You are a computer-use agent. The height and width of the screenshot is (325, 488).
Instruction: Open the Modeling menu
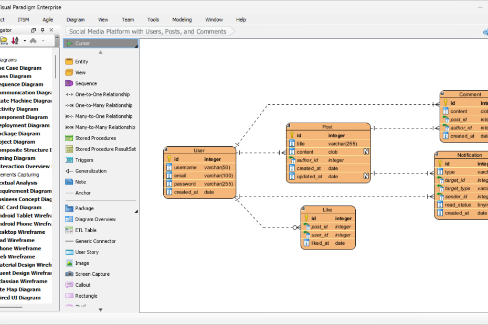182,20
